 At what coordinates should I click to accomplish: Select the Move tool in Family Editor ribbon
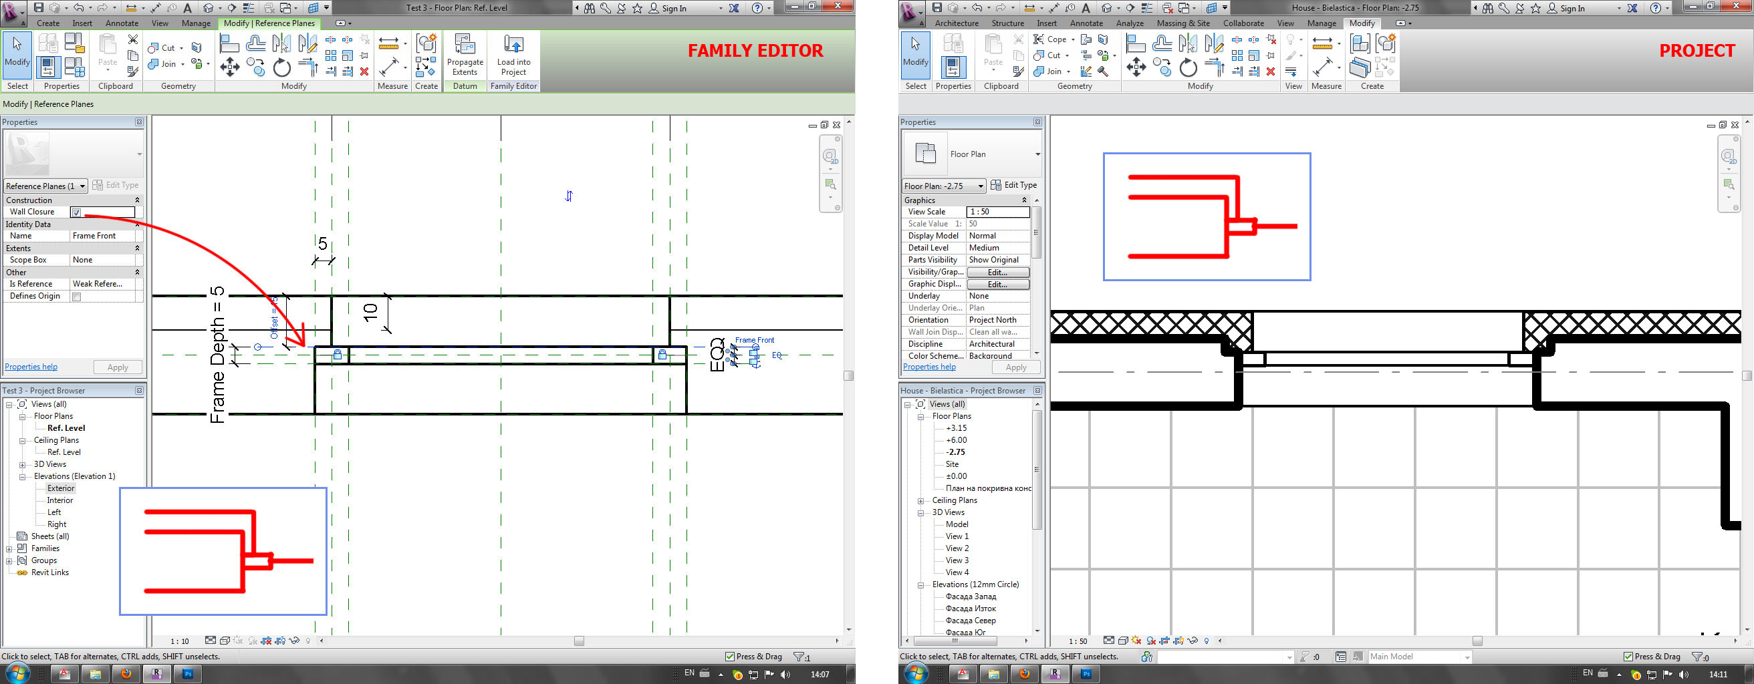click(229, 67)
